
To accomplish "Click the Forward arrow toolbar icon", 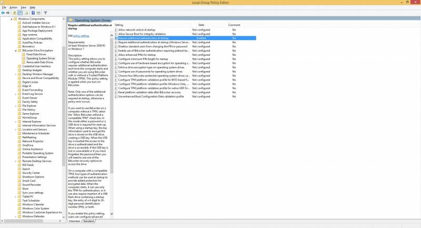I will point(8,12).
